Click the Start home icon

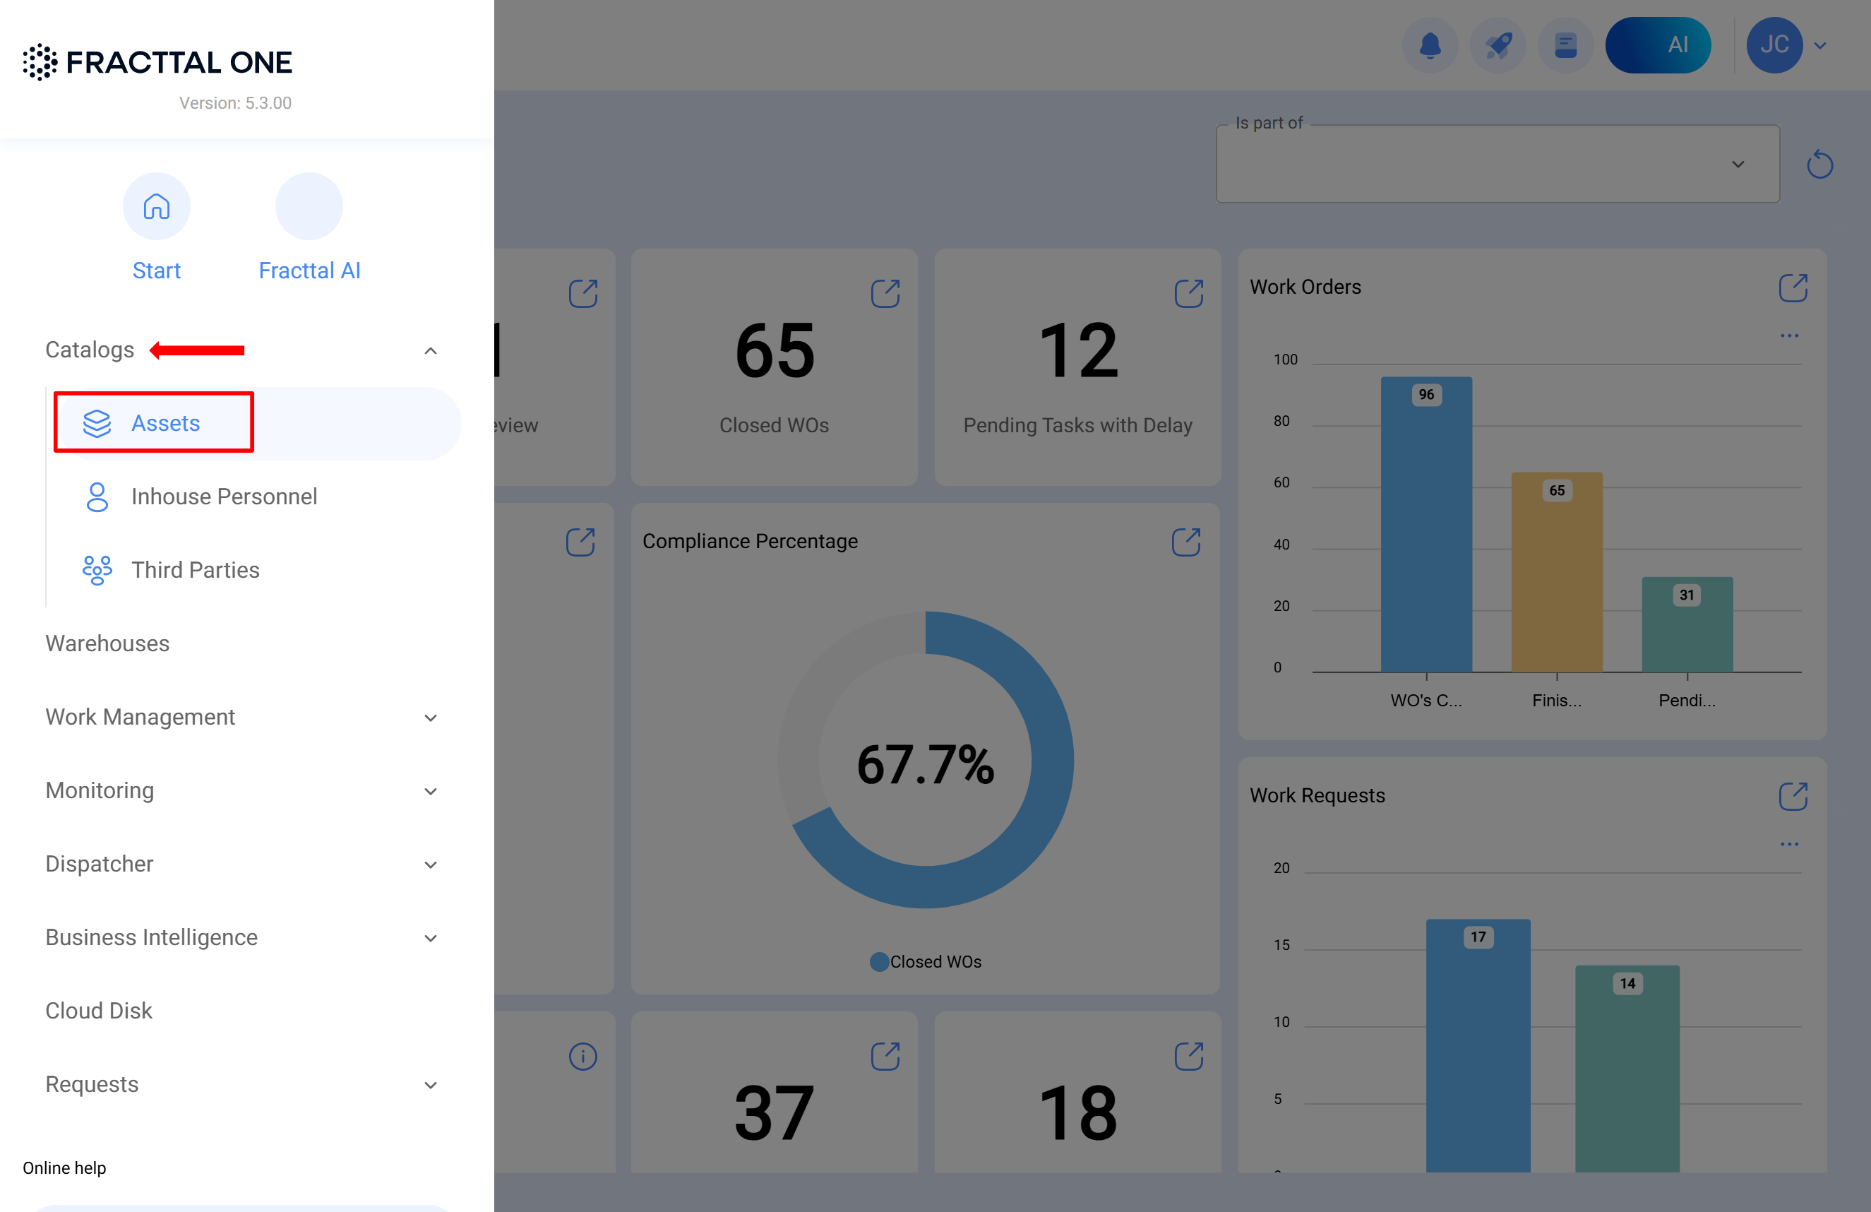coord(157,207)
